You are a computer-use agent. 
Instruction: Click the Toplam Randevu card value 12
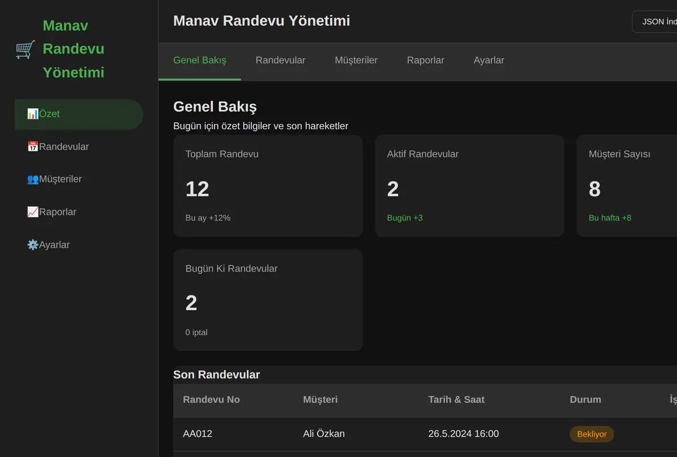tap(197, 189)
